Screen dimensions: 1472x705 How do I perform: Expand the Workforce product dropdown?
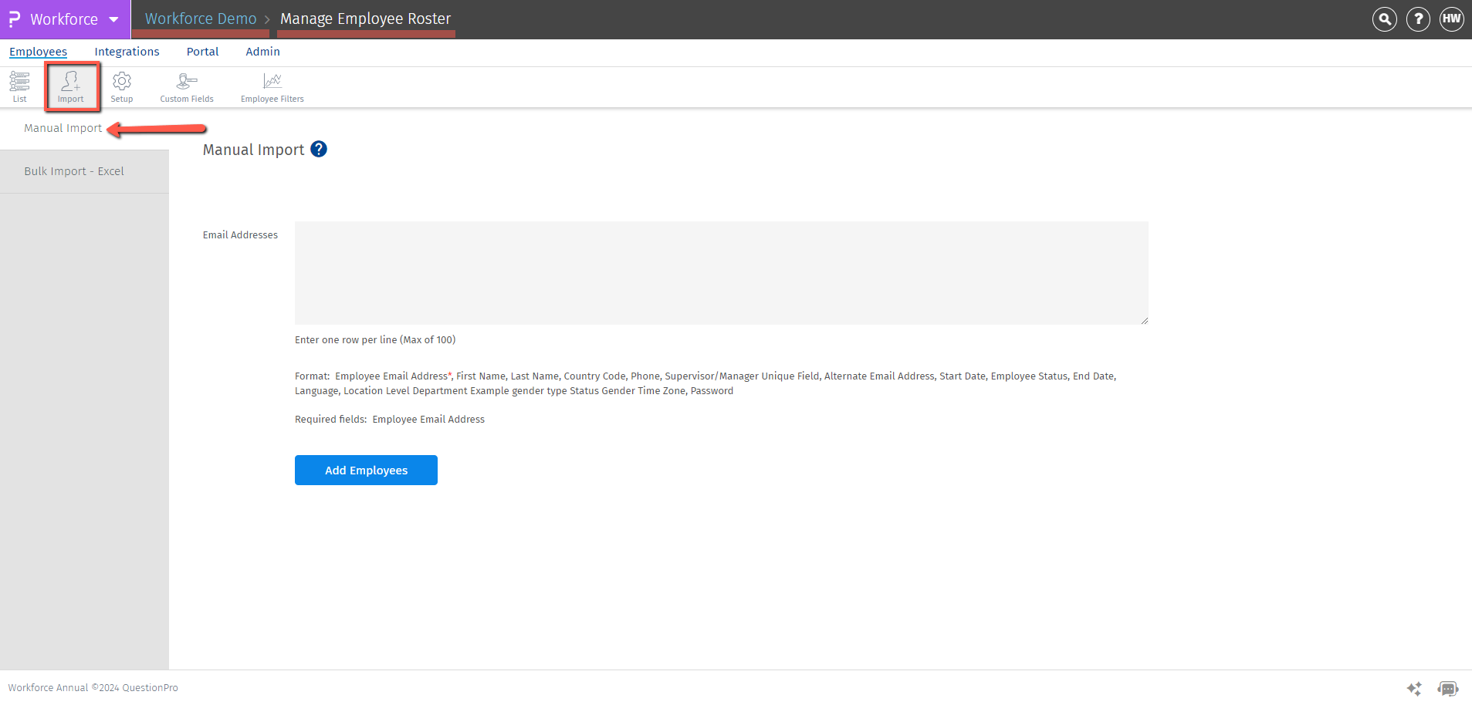pos(113,19)
